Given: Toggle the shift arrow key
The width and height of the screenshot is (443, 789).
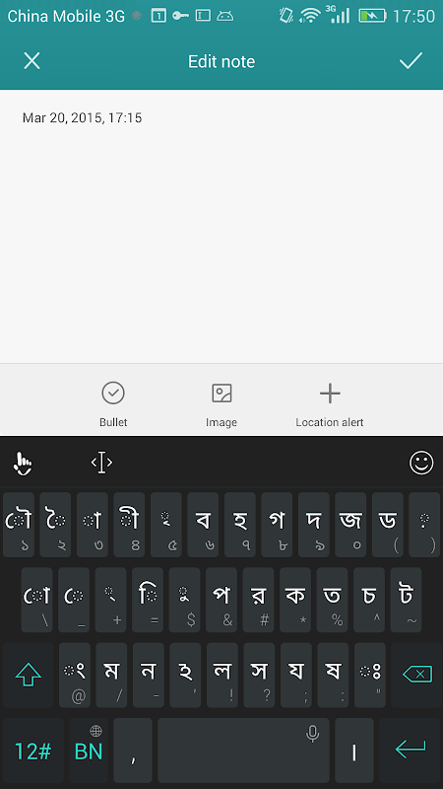Looking at the screenshot, I should [x=29, y=675].
